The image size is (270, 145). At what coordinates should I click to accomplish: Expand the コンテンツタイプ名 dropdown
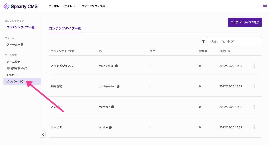[x=95, y=6]
